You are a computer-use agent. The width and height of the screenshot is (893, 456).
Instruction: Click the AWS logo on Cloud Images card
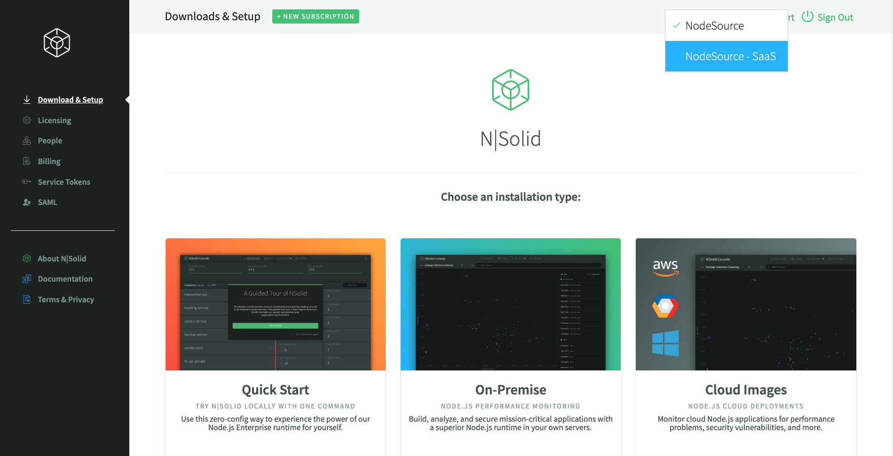point(665,267)
